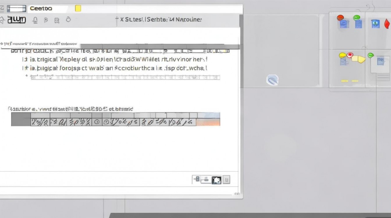Click the bell icon in the toolbar
Image resolution: width=391 pixels, height=218 pixels.
tap(35, 20)
